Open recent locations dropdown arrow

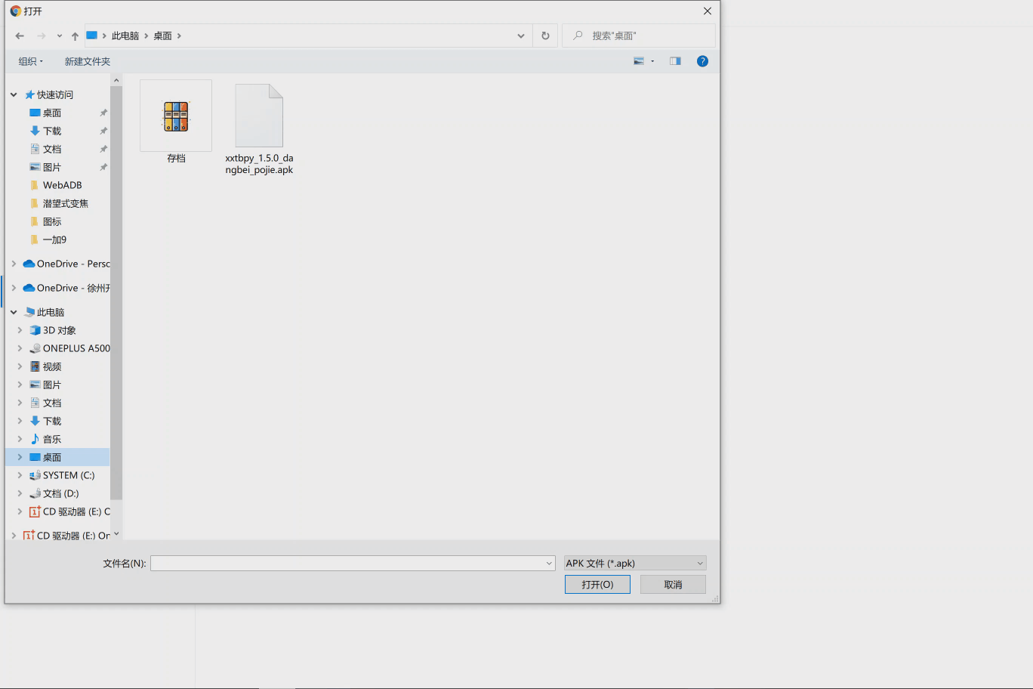tap(60, 36)
